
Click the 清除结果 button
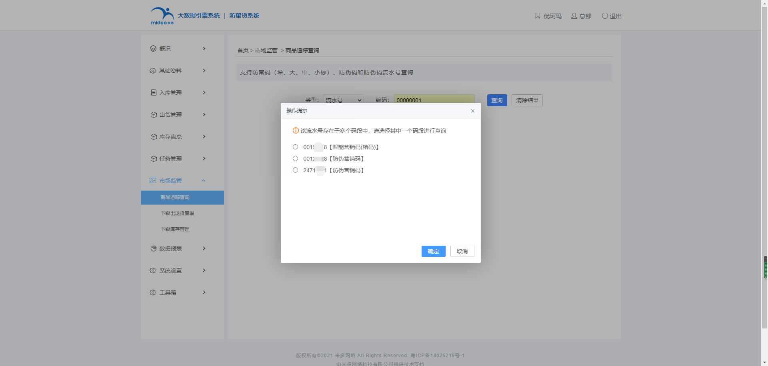click(527, 100)
